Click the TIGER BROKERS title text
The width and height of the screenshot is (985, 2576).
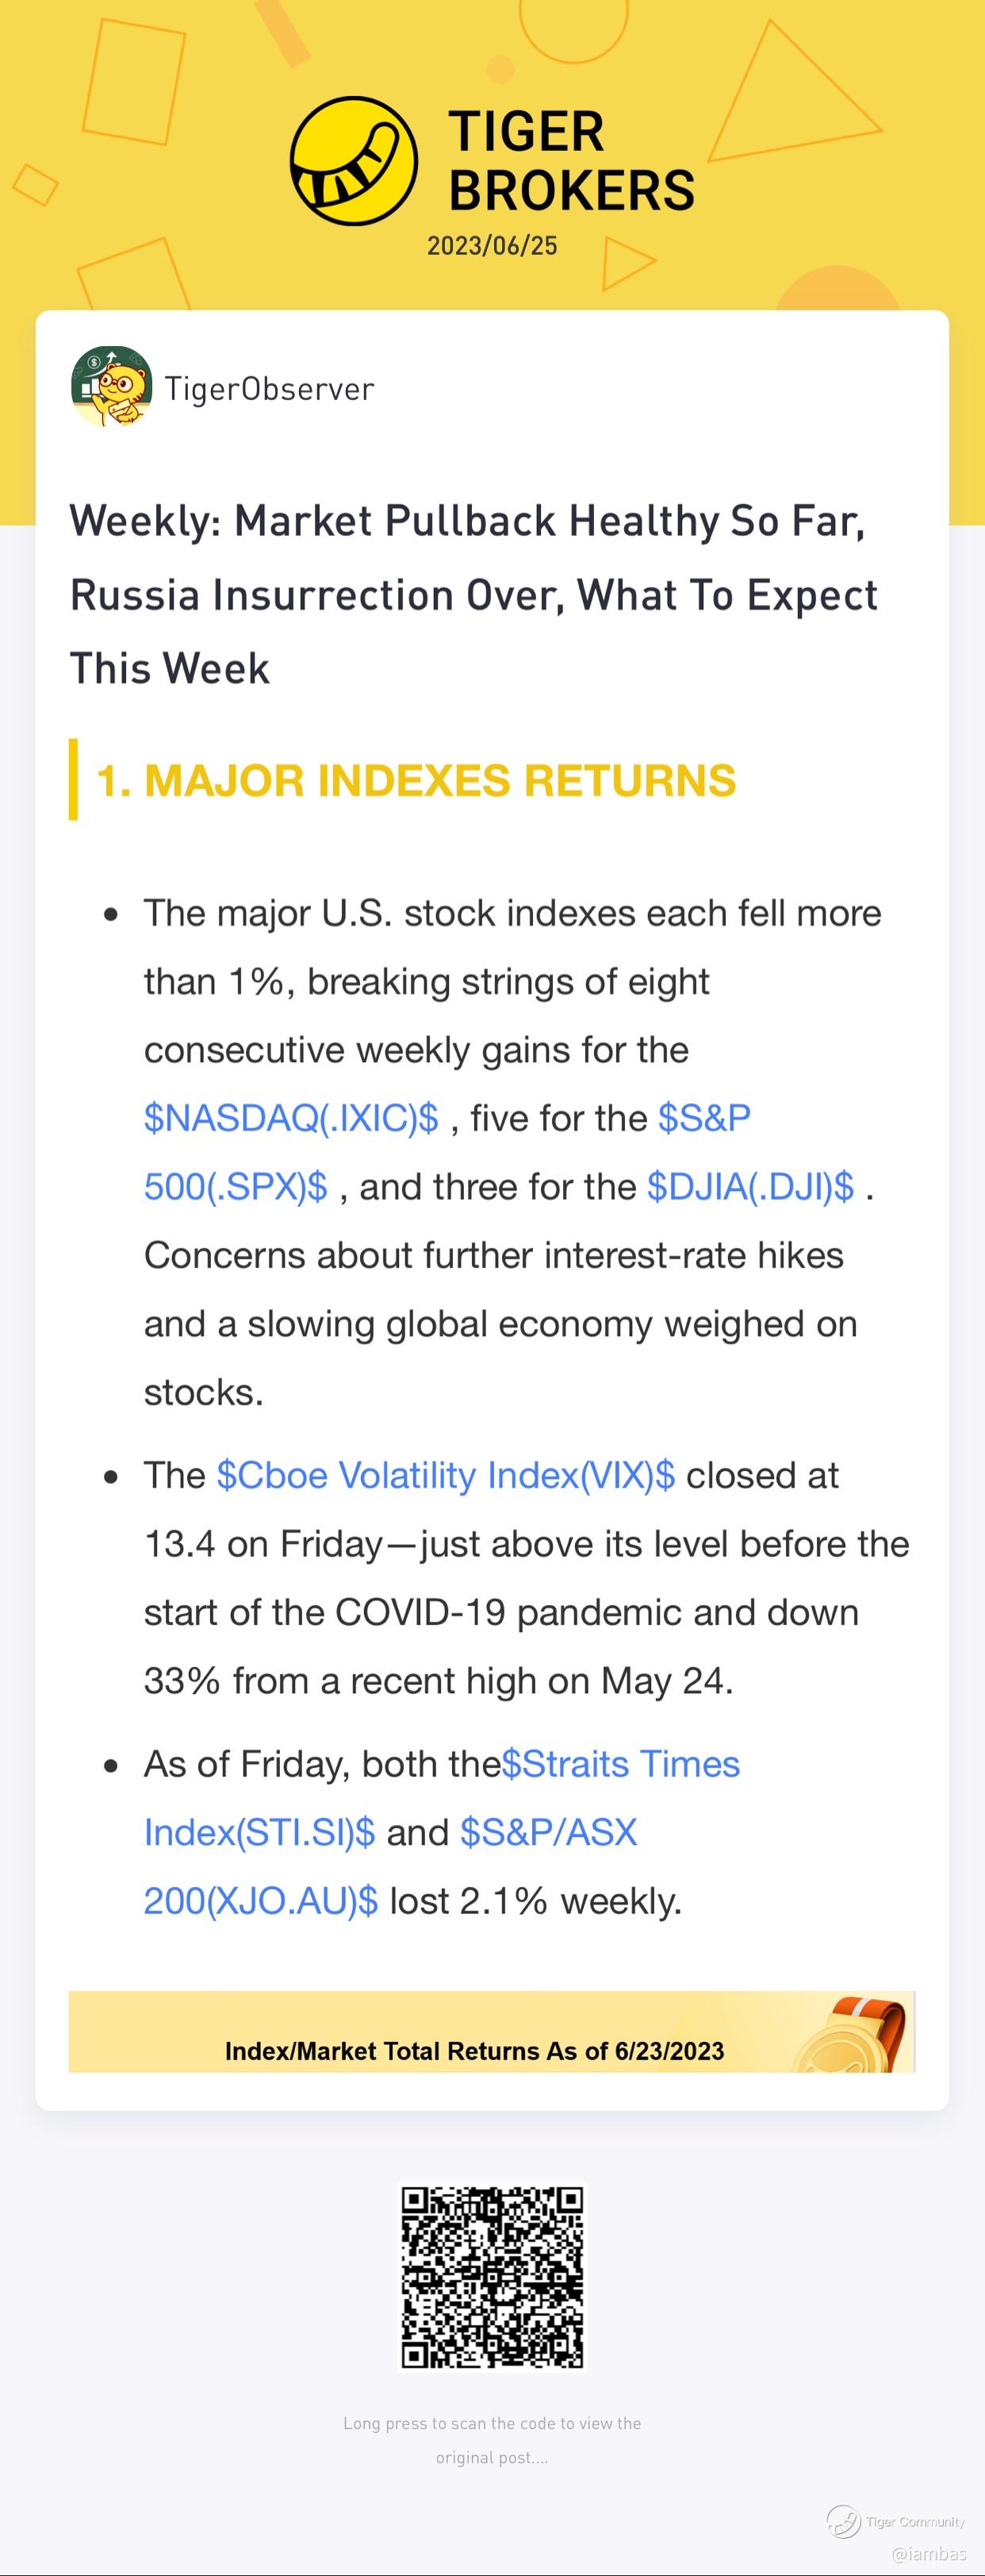[572, 161]
